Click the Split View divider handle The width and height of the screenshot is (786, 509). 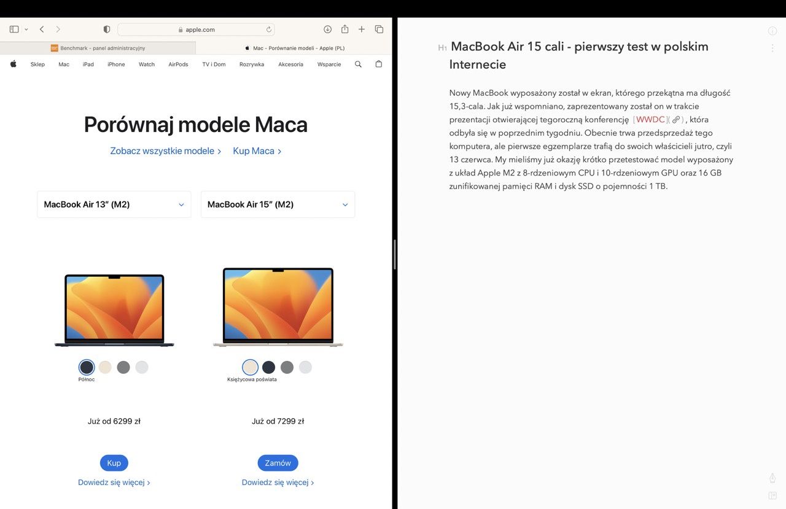click(x=395, y=254)
